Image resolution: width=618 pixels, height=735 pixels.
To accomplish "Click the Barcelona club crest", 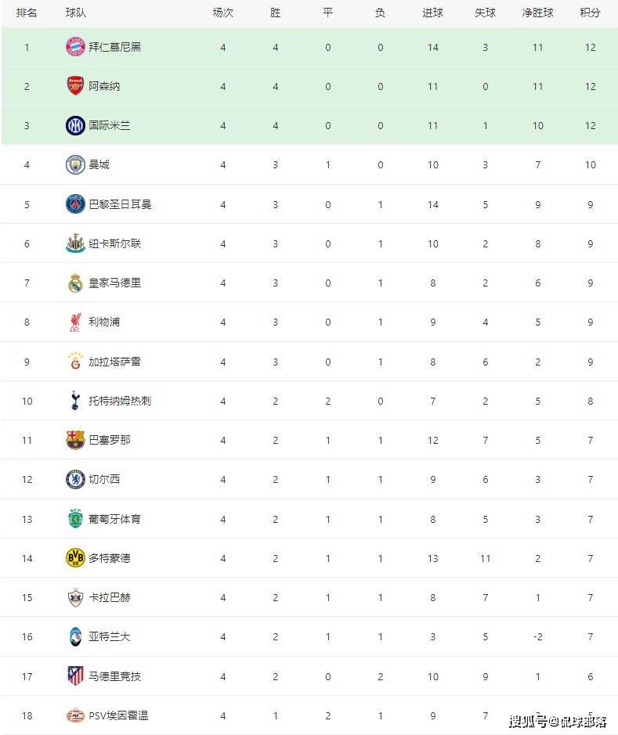I will click(75, 440).
